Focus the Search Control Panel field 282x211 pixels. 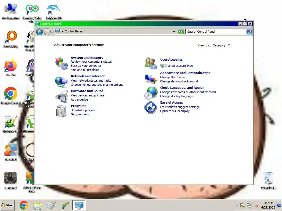[216, 32]
